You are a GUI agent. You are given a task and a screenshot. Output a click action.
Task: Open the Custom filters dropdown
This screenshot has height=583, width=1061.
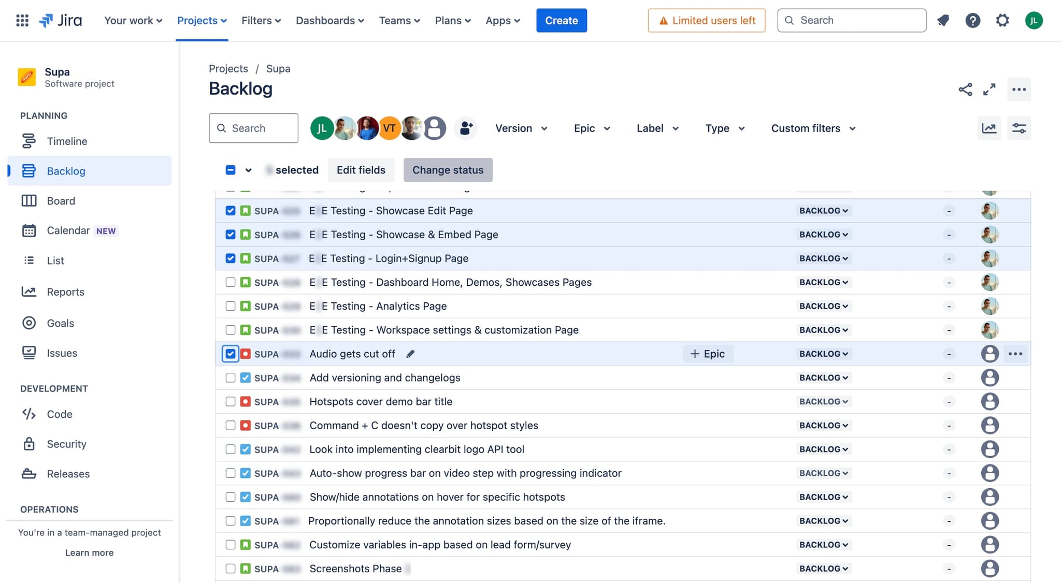coord(813,128)
